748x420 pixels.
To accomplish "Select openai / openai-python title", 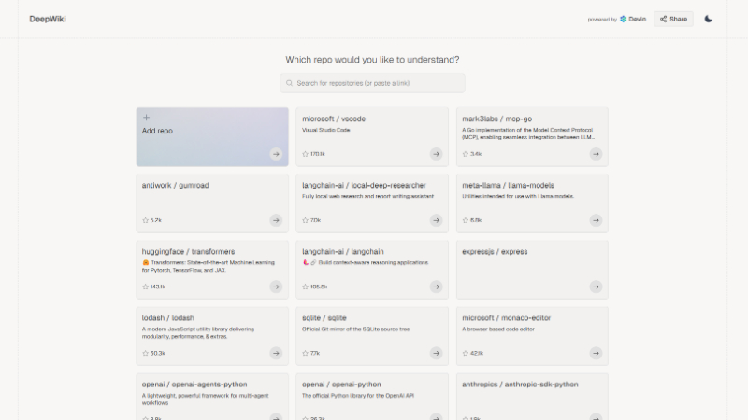I will (x=341, y=385).
